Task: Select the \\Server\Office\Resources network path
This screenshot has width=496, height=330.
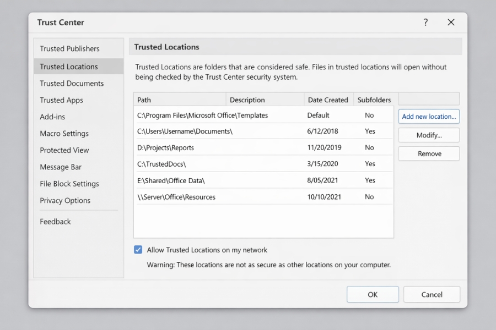Action: coord(176,197)
